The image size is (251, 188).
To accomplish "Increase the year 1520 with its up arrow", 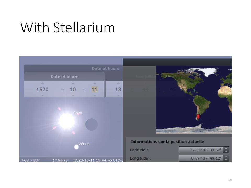I will (x=42, y=83).
